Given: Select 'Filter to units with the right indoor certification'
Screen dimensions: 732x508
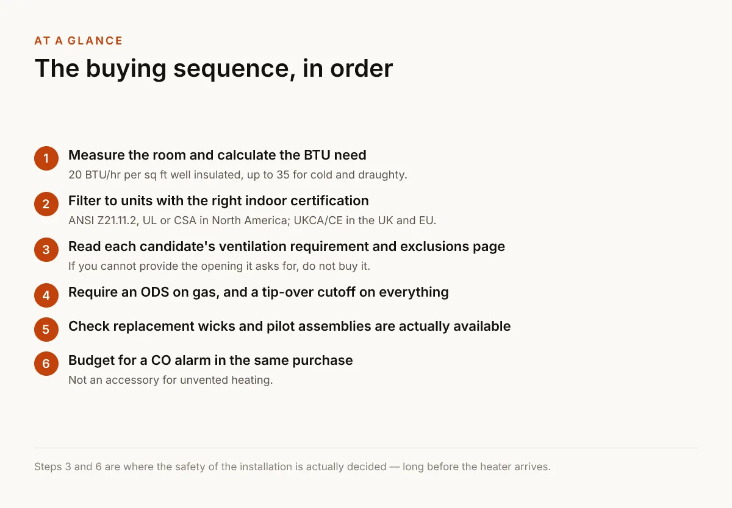Looking at the screenshot, I should click(218, 200).
